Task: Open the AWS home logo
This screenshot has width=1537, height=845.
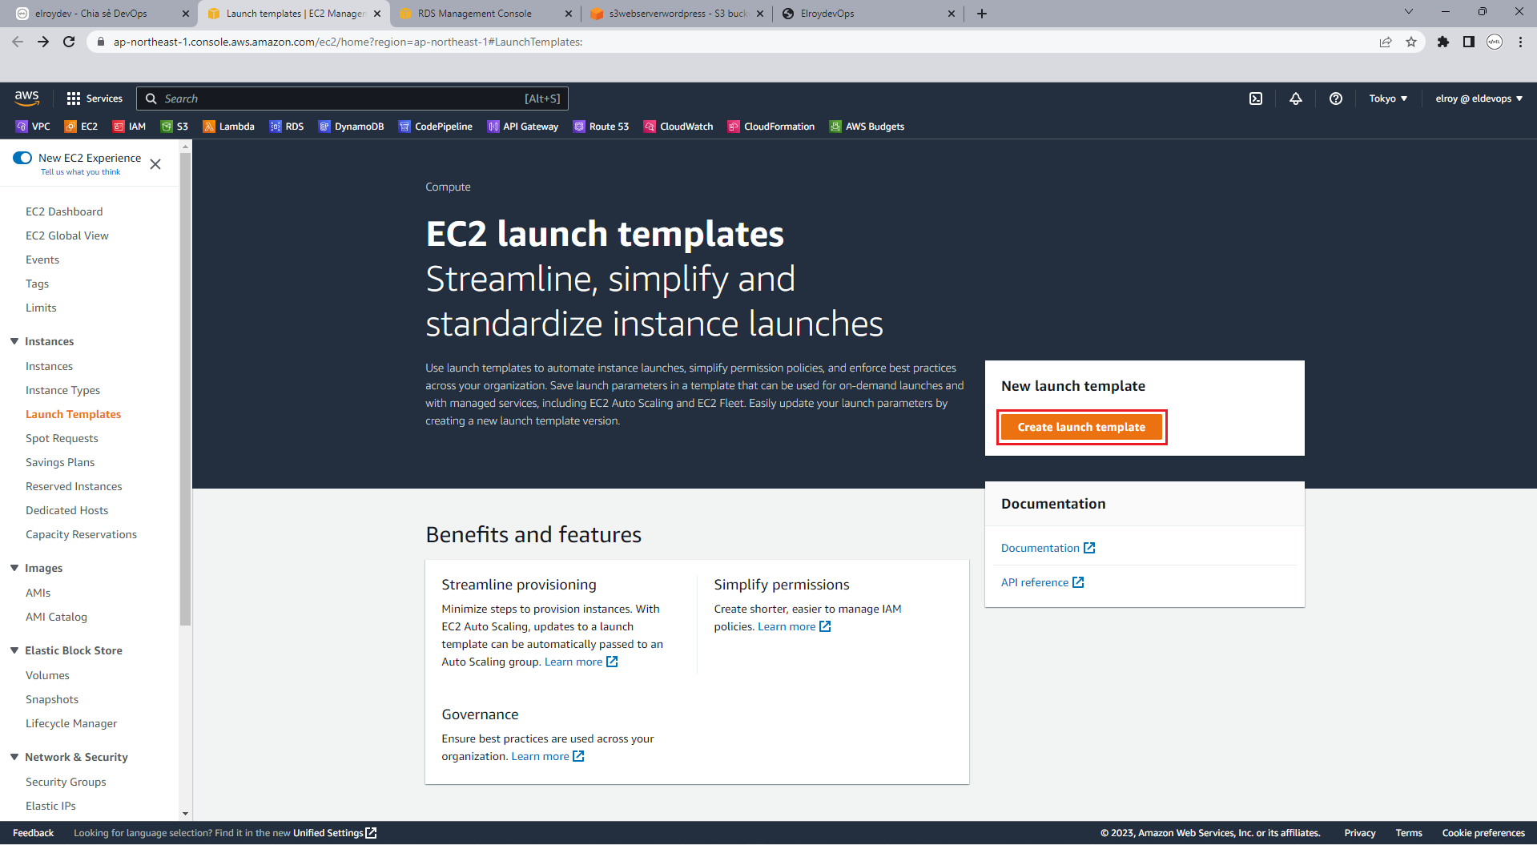Action: (26, 98)
